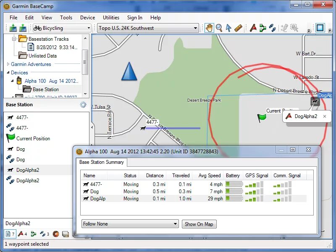This screenshot has width=336, height=252.
Task: Select the New Route tool
Action: tap(263, 28)
